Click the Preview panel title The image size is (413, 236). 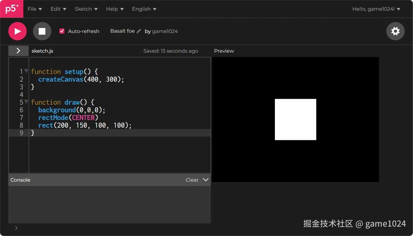coord(224,51)
